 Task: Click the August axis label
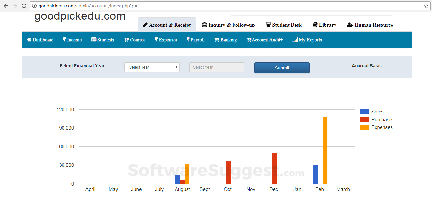coord(182,189)
